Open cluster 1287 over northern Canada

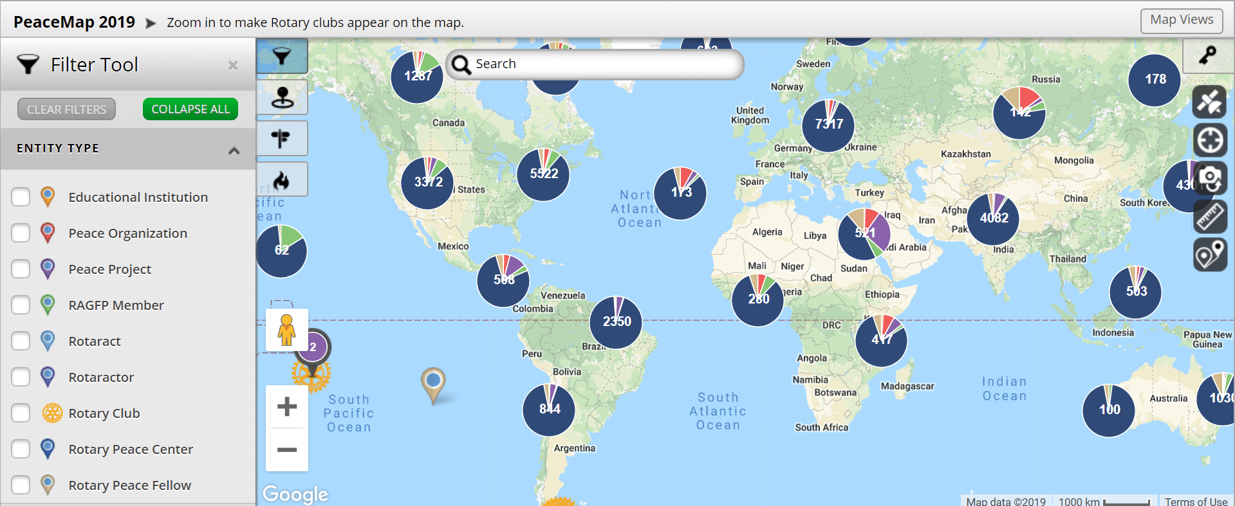pyautogui.click(x=417, y=77)
